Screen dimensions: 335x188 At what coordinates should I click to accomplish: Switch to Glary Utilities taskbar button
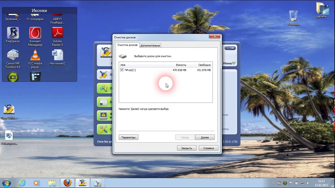click(x=82, y=183)
